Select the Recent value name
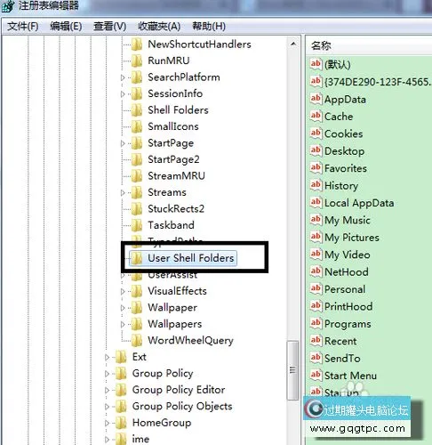Viewport: 432px width, 445px height. point(340,341)
